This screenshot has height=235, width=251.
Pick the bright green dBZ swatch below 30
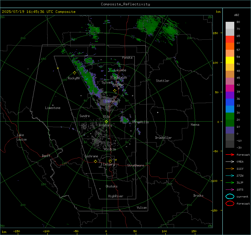tap(230, 116)
